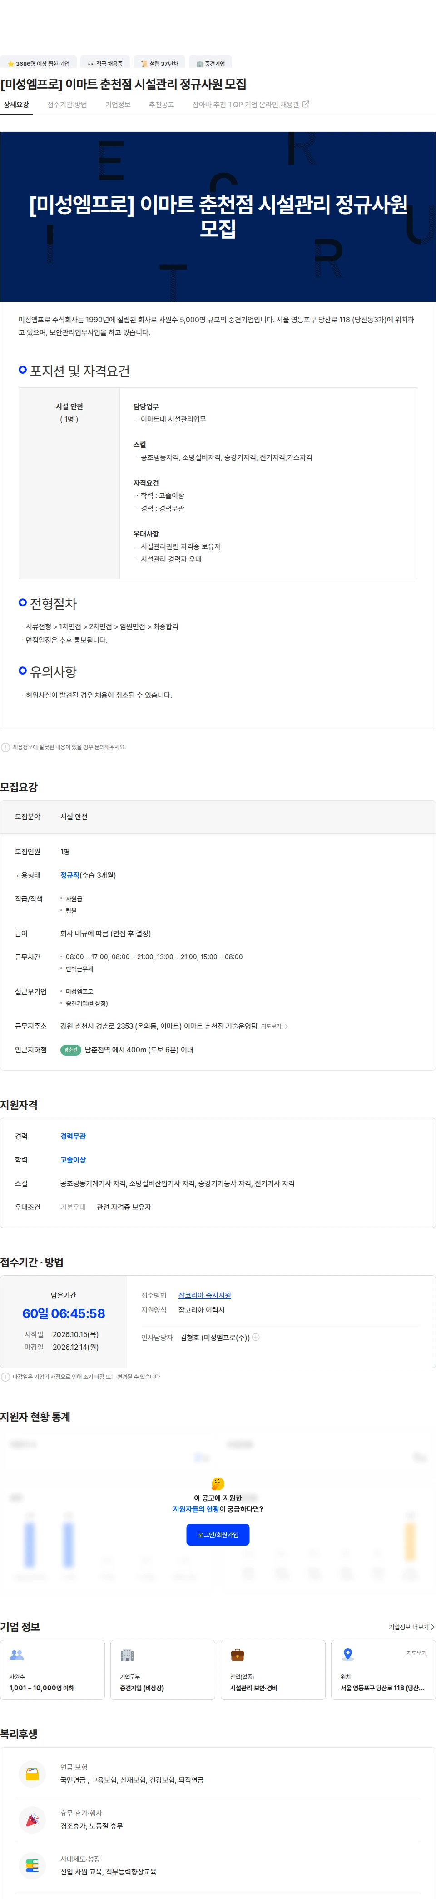Click the 사내제도·성장 welfare icon
436x1899 pixels.
[32, 1865]
